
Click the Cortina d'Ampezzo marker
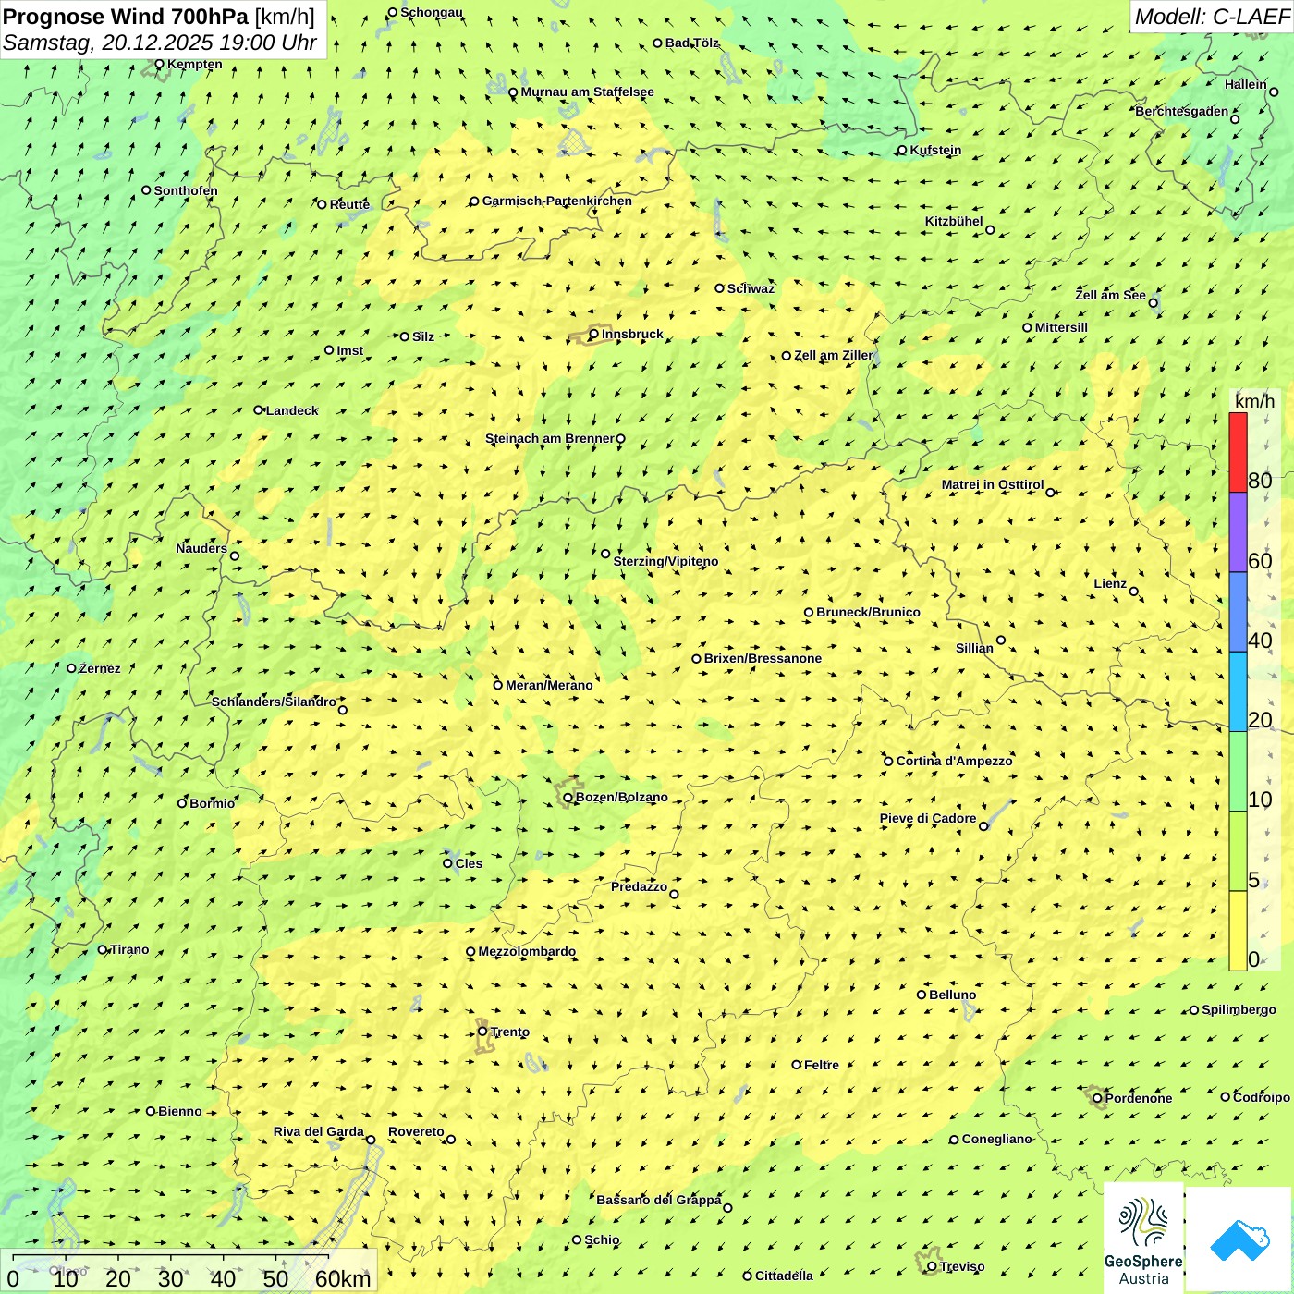tap(888, 762)
